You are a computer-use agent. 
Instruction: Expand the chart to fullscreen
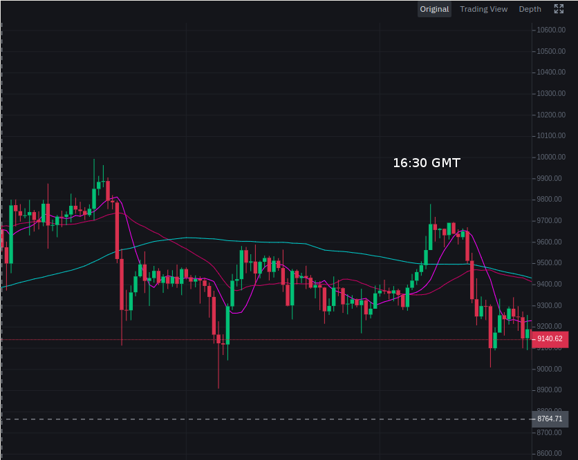(x=559, y=9)
